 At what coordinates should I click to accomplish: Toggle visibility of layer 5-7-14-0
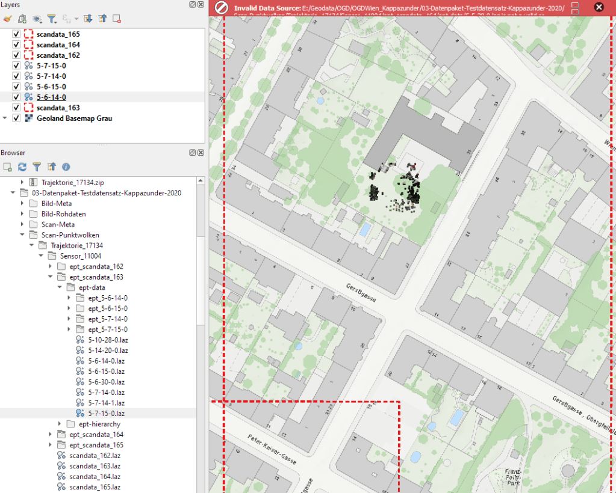click(x=16, y=76)
